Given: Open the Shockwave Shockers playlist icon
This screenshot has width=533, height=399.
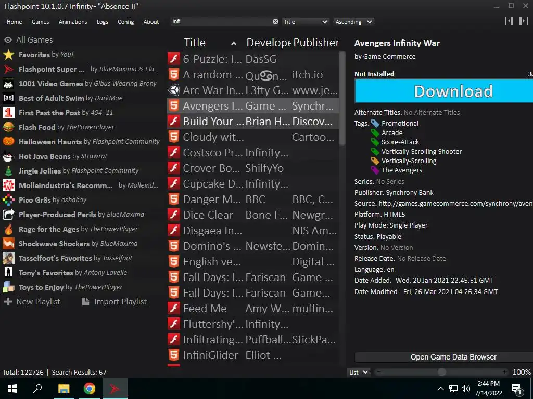Looking at the screenshot, I should pyautogui.click(x=8, y=244).
